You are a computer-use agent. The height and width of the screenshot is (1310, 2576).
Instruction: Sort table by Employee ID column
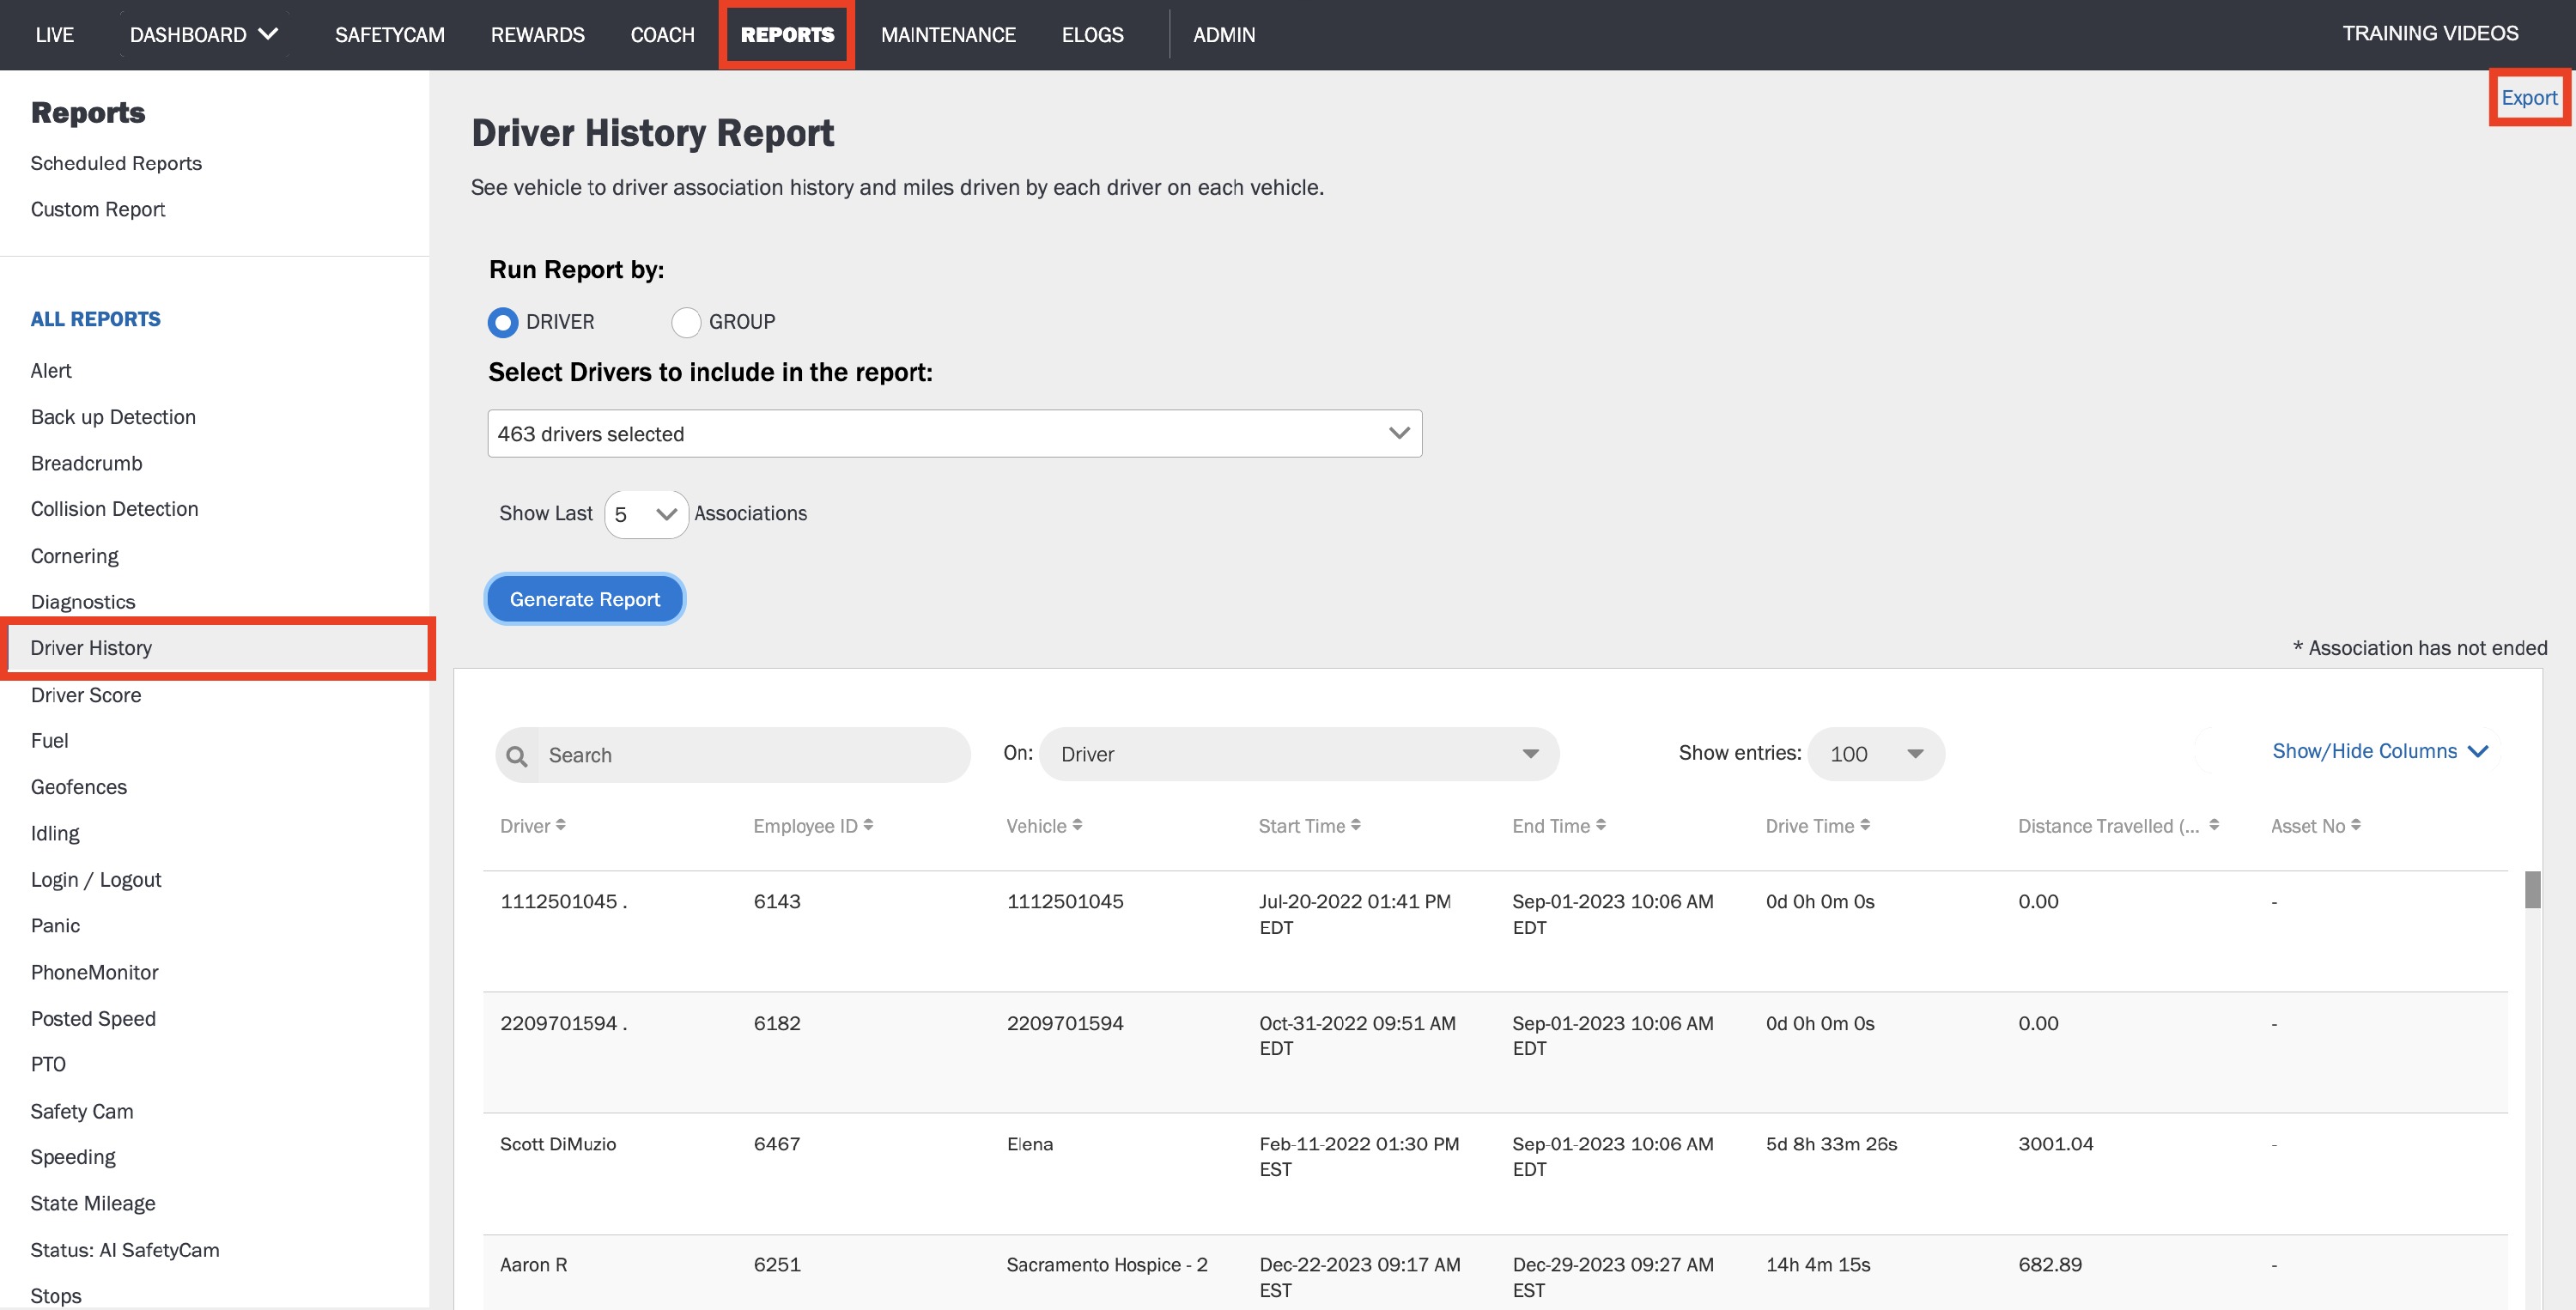(x=813, y=826)
